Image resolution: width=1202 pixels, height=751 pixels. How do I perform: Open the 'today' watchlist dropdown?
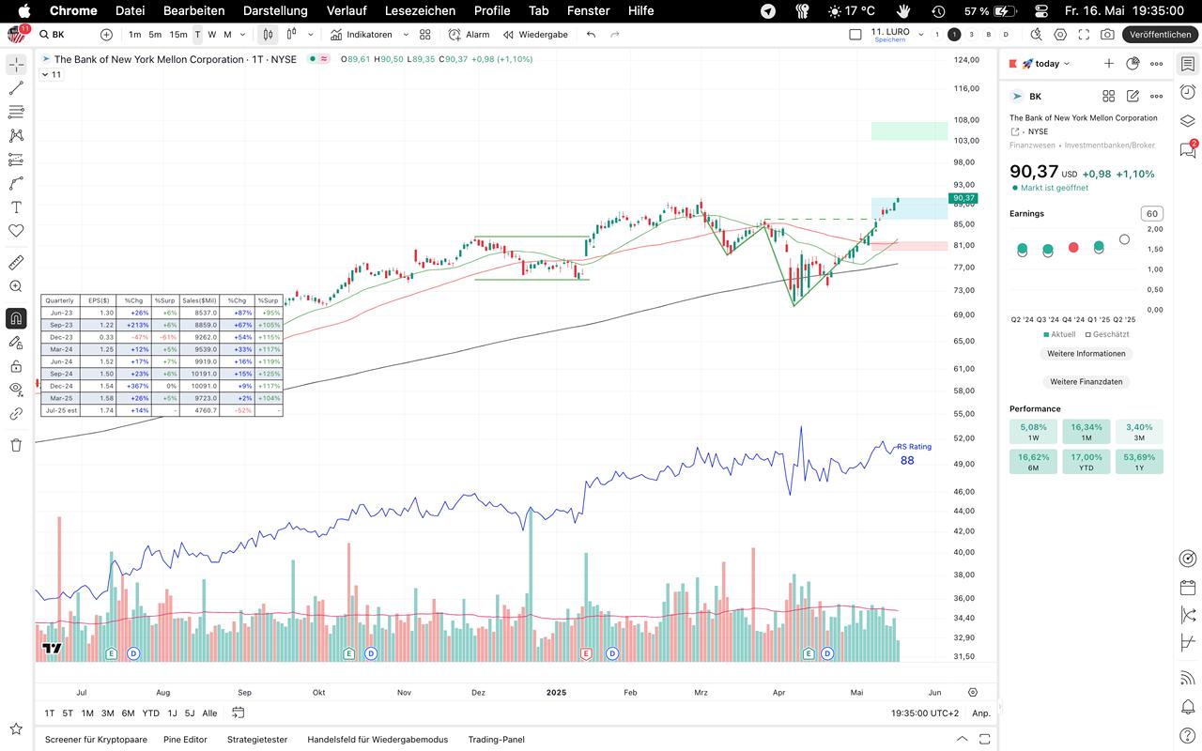(x=1046, y=64)
